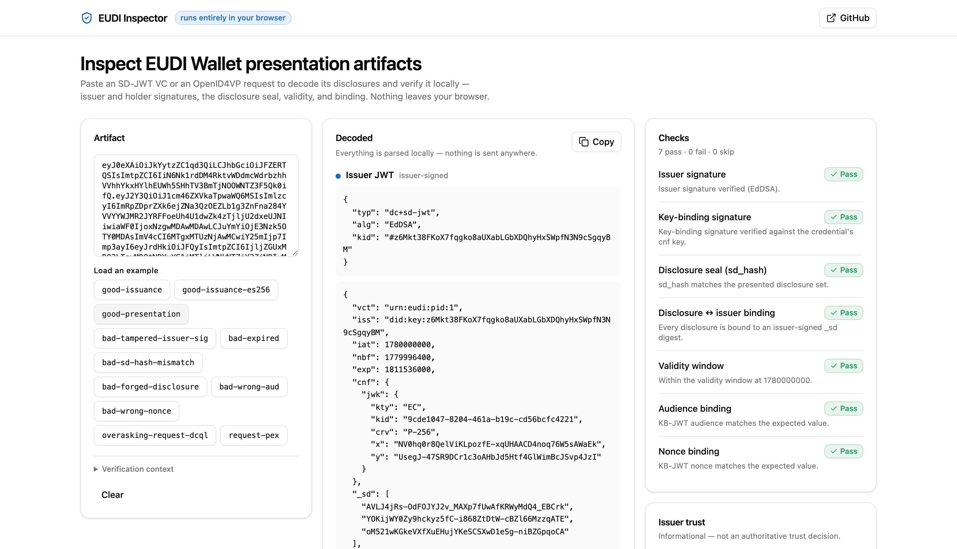Click the 'runs entirely in your browser' badge

[x=233, y=18]
